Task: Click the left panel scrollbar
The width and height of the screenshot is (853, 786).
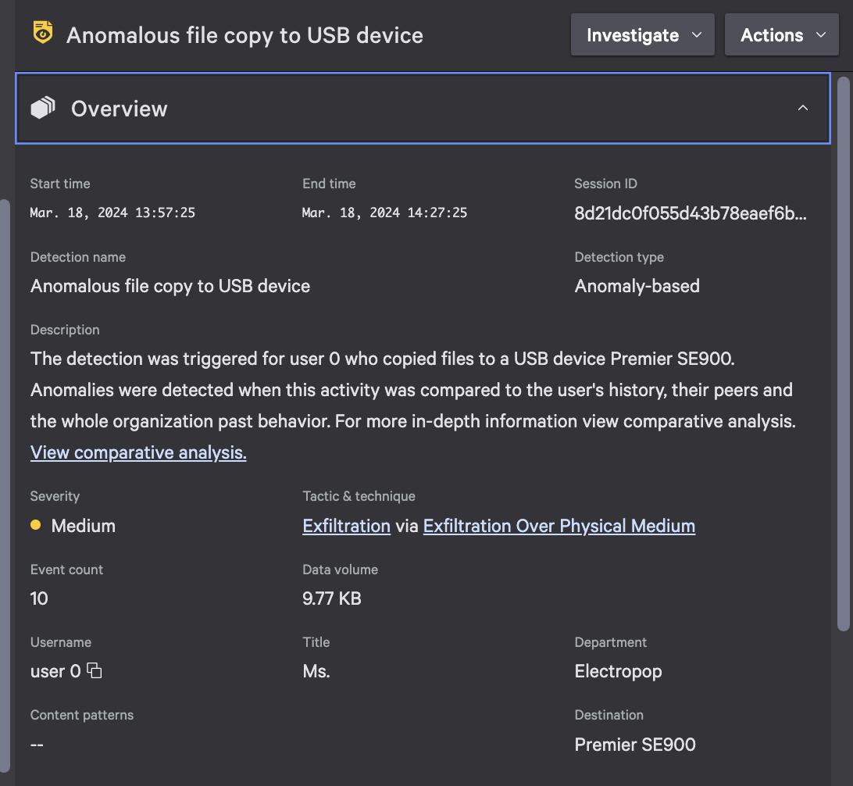Action: point(5,484)
